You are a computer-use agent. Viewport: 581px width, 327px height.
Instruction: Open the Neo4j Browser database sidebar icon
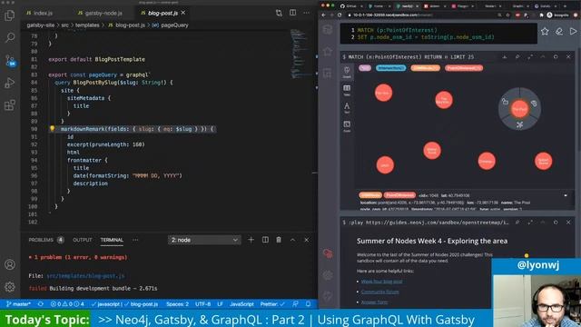coord(328,29)
